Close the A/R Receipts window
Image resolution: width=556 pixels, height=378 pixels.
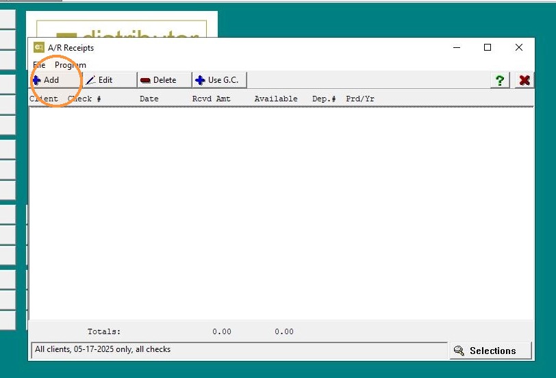[x=519, y=47]
